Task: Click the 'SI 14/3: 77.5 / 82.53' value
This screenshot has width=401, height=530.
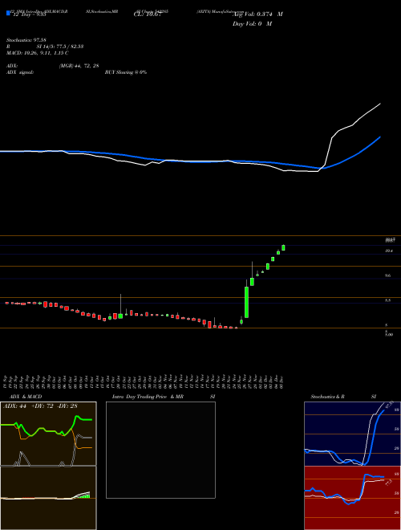Action: (60, 47)
